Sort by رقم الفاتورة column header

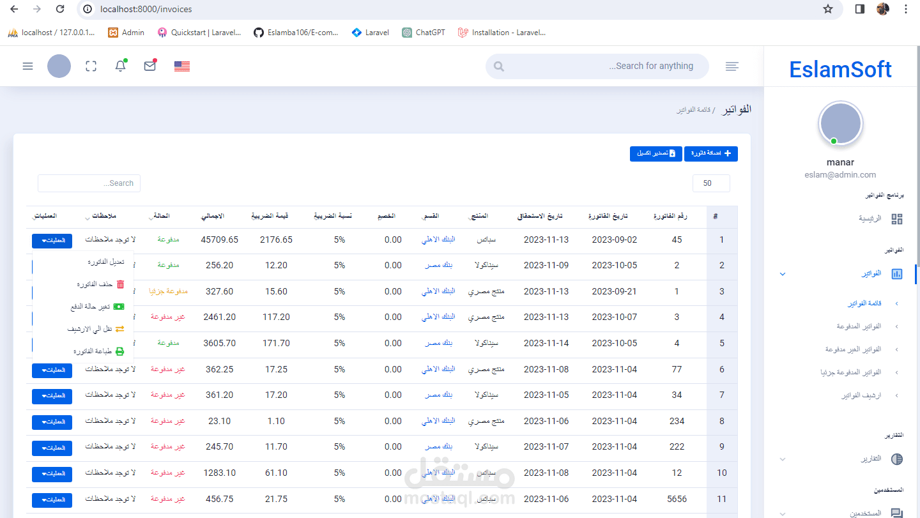670,217
